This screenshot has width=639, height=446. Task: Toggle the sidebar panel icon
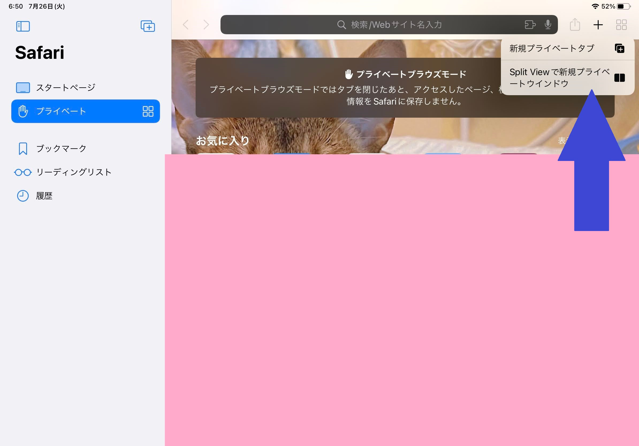[x=23, y=26]
